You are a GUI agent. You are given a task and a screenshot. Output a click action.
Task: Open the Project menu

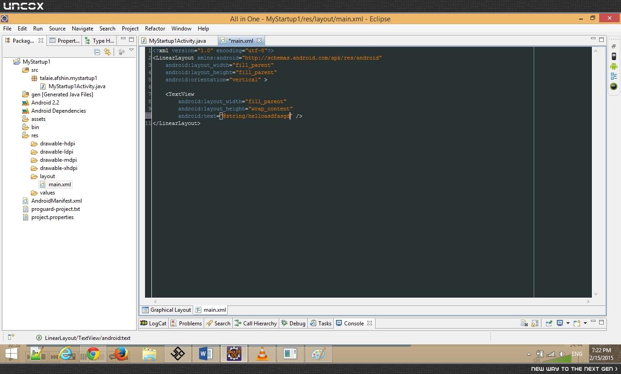click(x=130, y=28)
